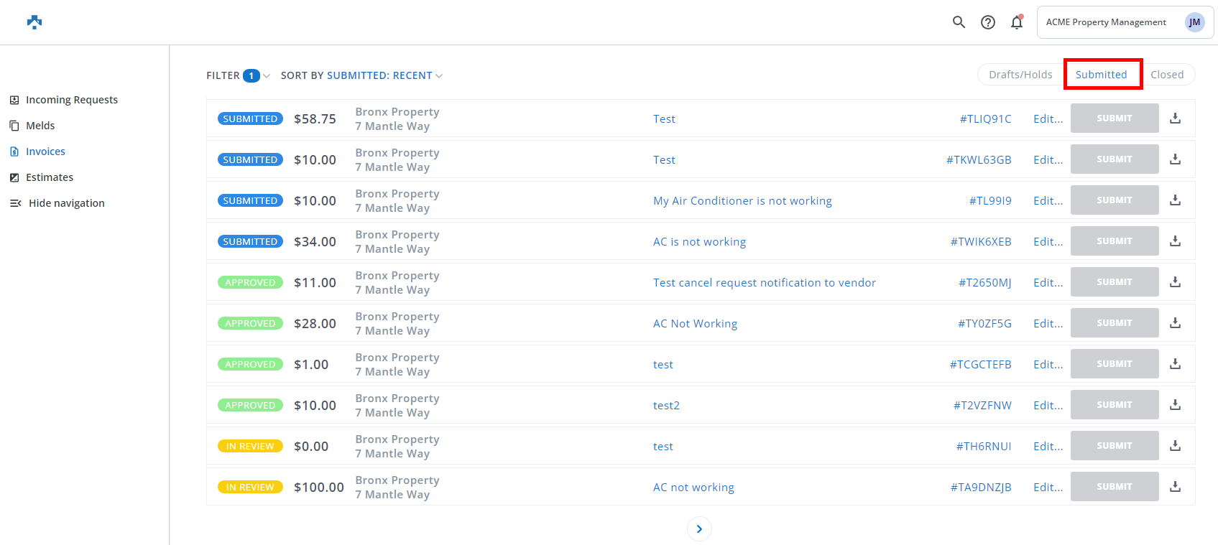
Task: Switch to the Closed tab
Action: [x=1167, y=75]
